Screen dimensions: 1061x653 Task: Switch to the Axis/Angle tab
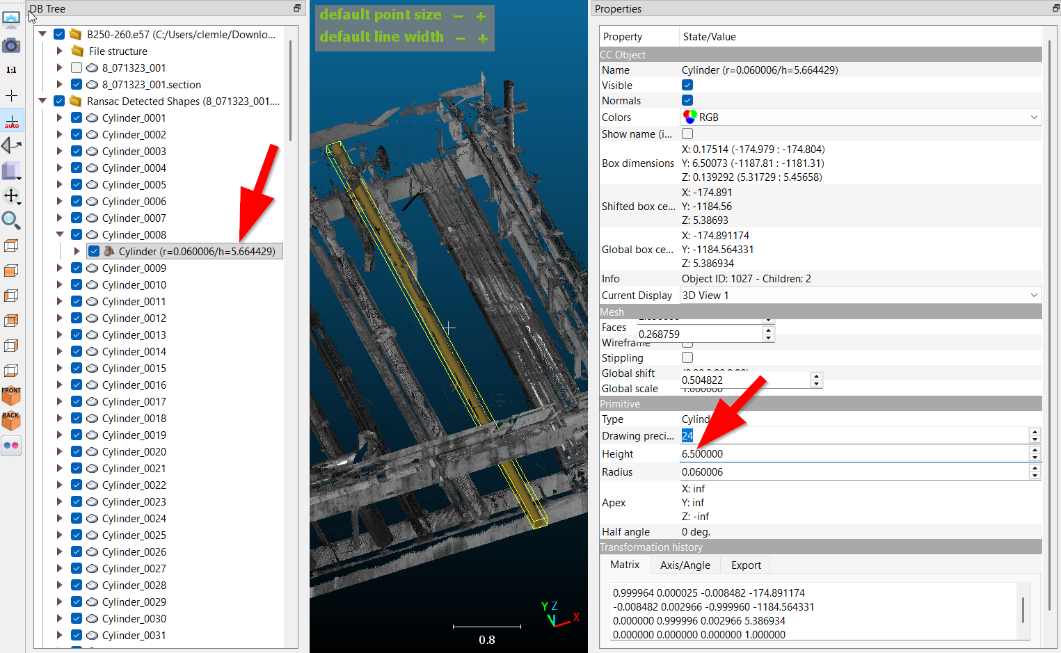pyautogui.click(x=685, y=565)
